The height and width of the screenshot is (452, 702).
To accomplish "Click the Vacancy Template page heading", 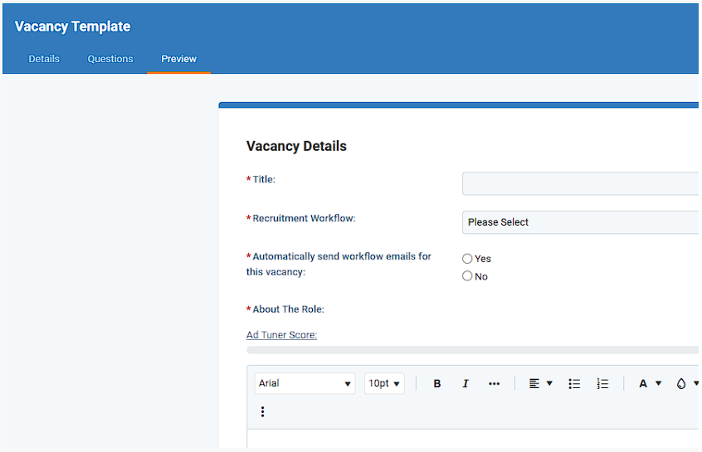I will pos(72,27).
